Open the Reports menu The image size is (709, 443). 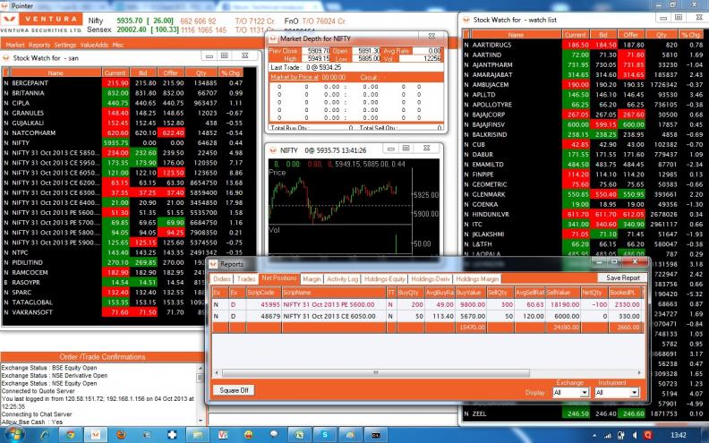click(39, 45)
